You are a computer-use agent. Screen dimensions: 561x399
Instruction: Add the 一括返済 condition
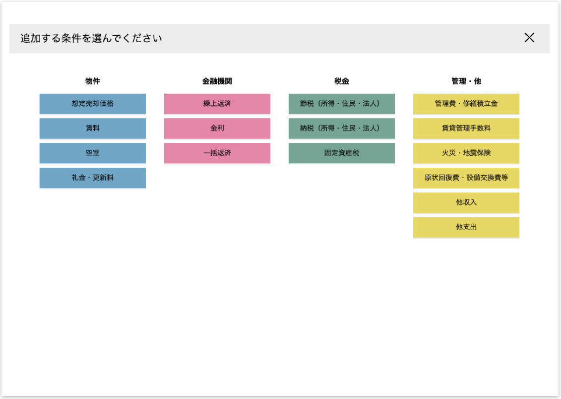217,153
